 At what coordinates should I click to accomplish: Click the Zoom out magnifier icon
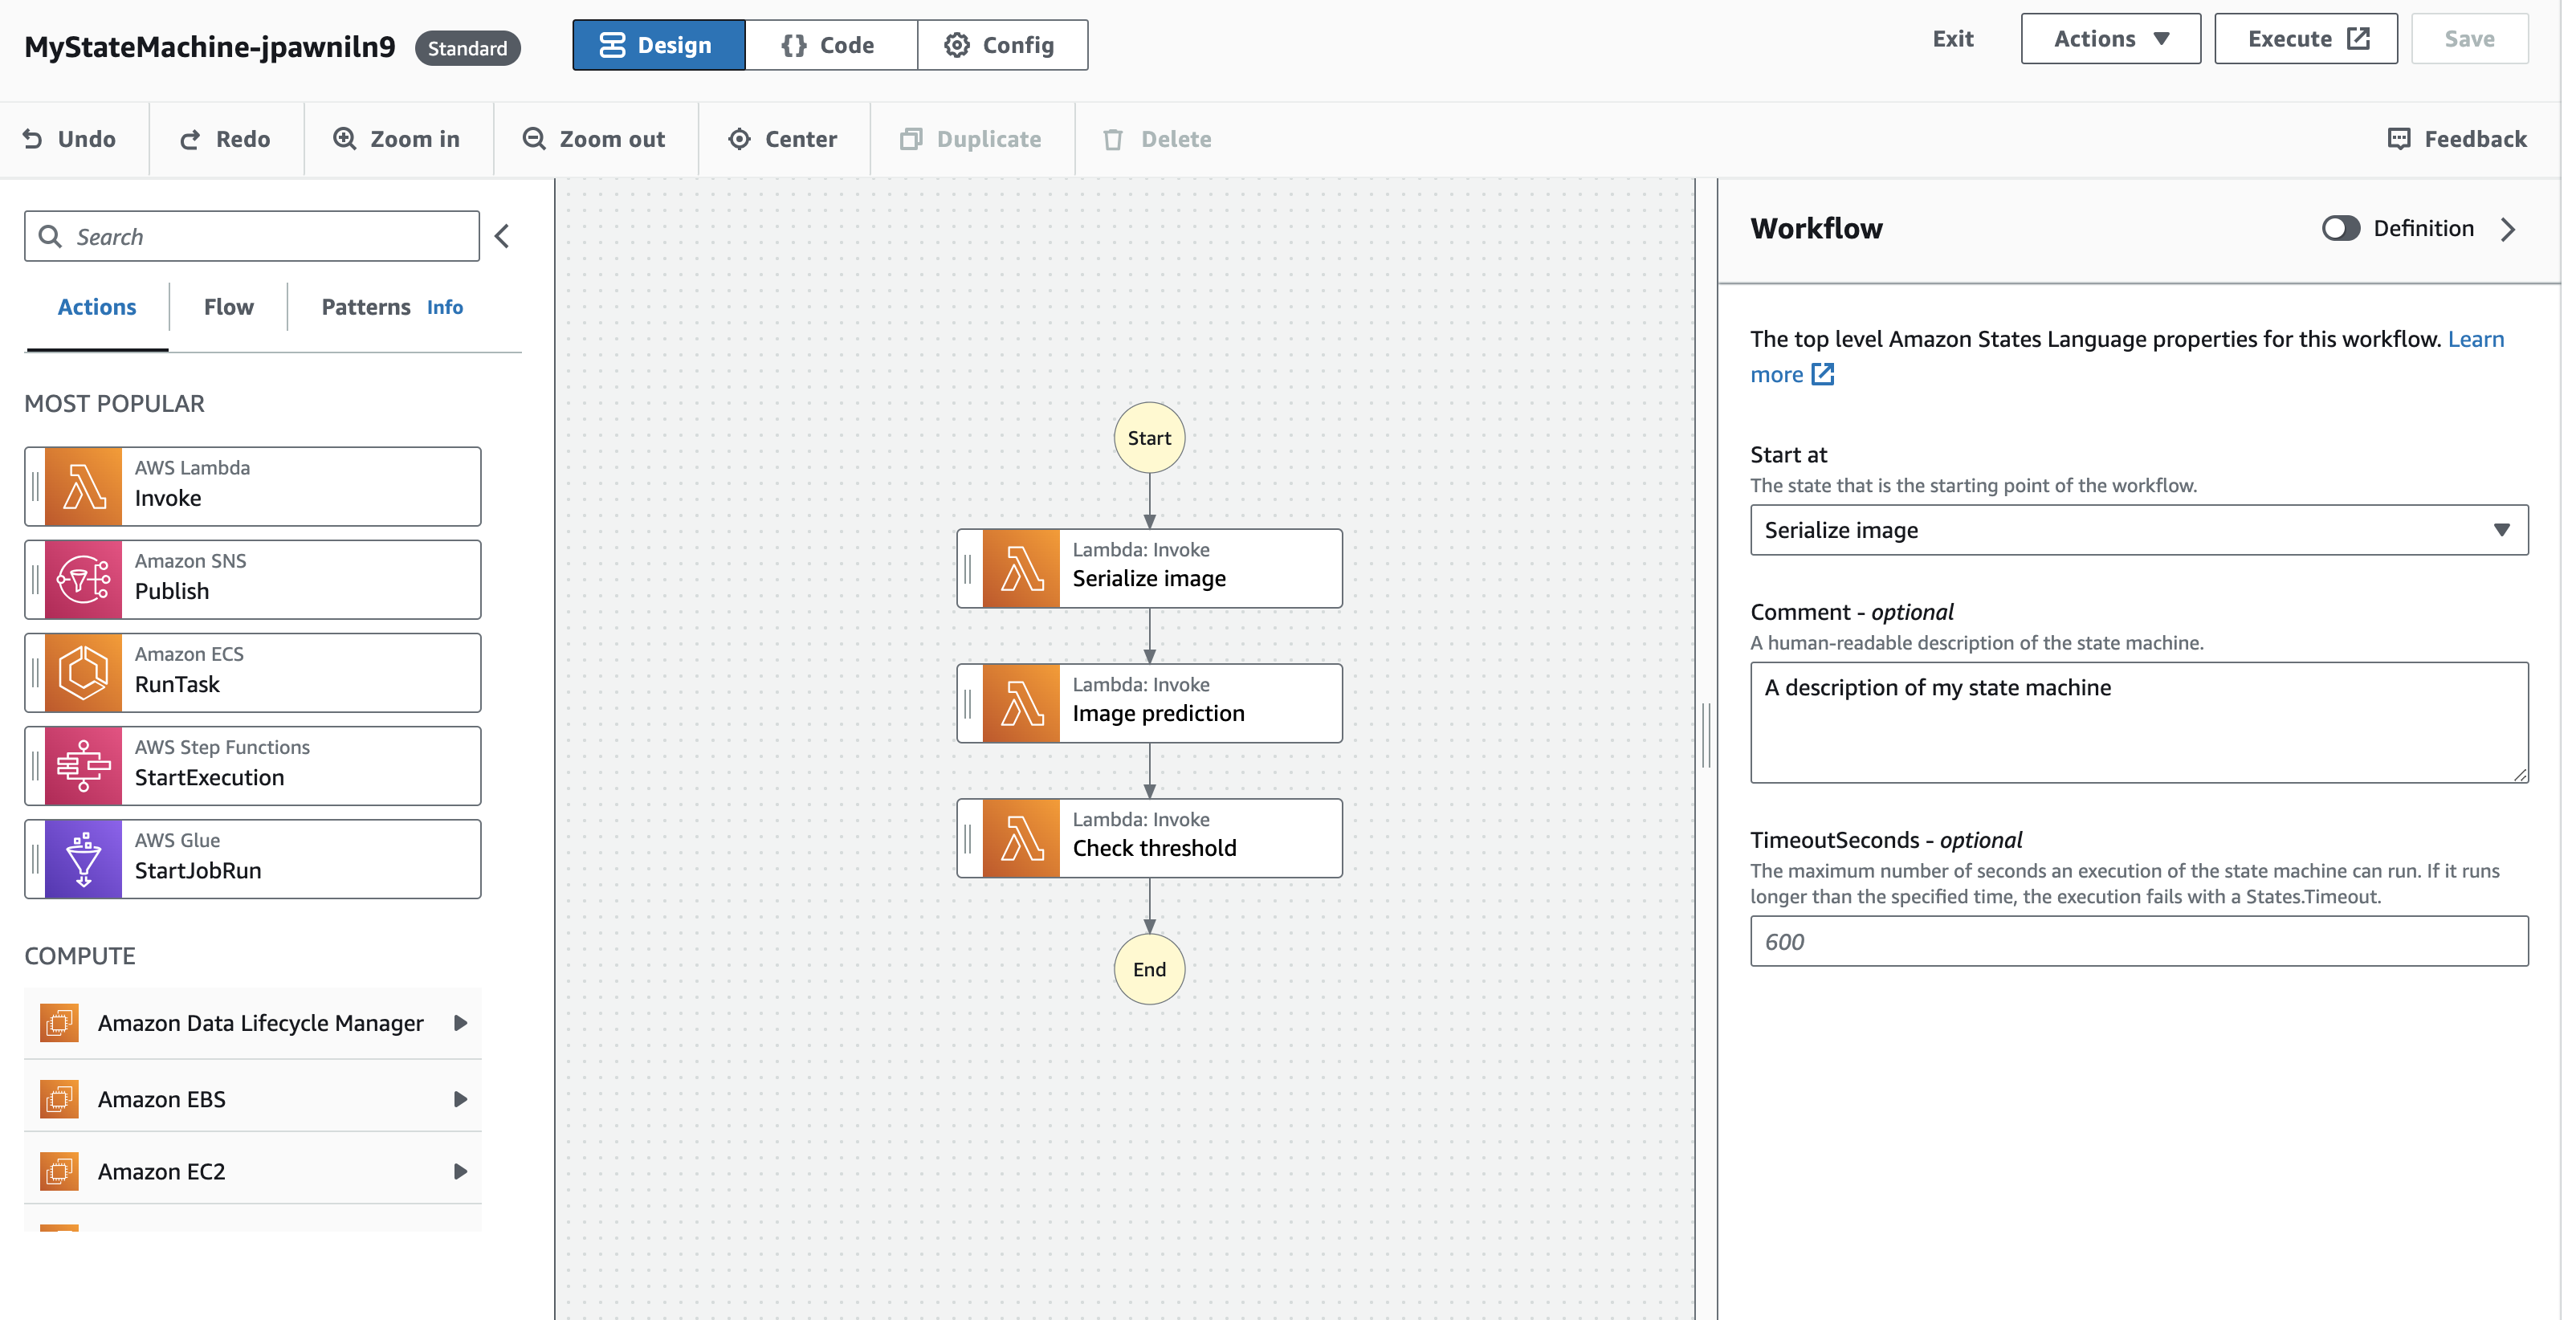(534, 139)
